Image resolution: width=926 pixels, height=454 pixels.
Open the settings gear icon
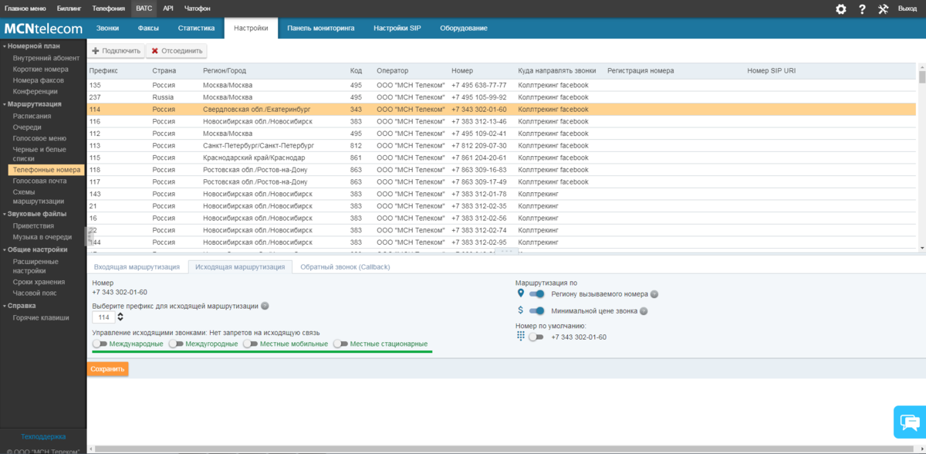pos(841,9)
